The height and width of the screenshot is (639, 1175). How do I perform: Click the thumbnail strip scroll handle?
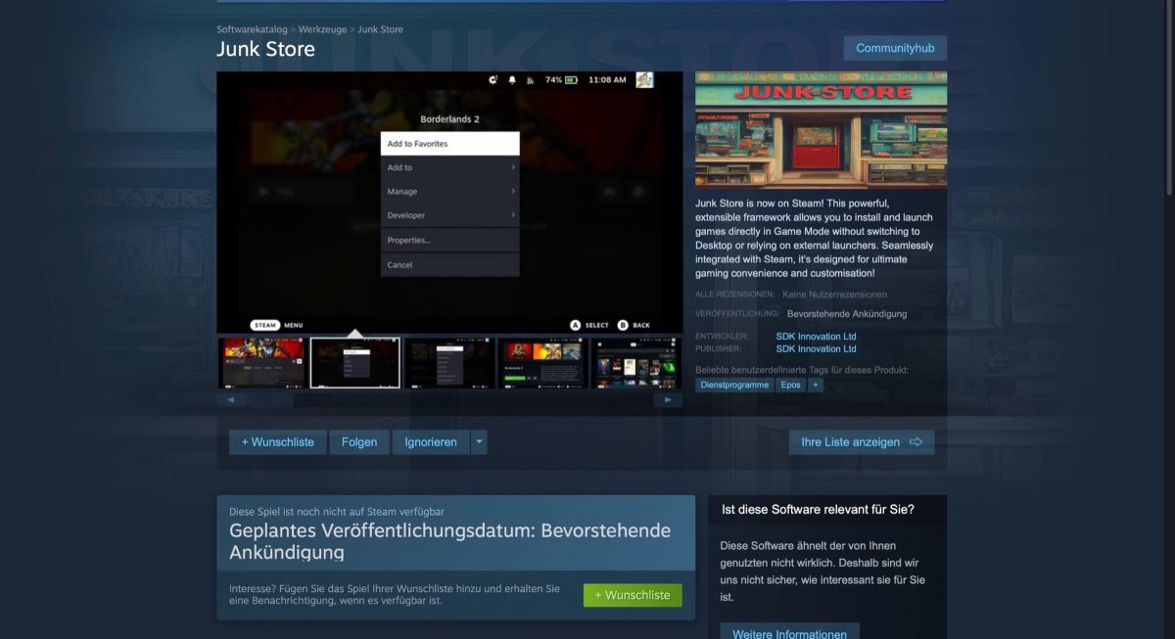point(268,400)
